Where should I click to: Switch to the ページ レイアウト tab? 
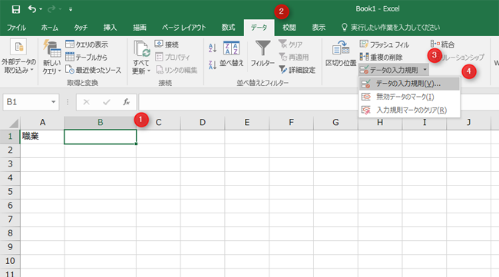183,28
